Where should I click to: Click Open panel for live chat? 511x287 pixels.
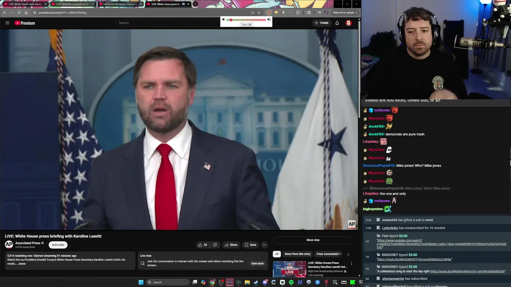tap(257, 263)
